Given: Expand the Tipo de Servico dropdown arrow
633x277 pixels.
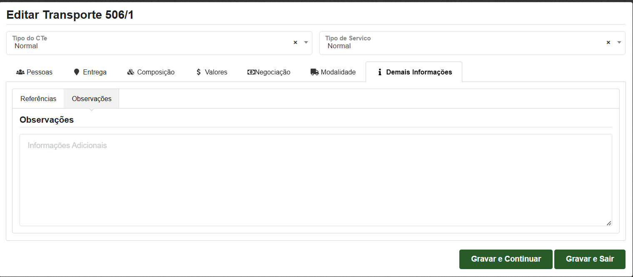Looking at the screenshot, I should (x=619, y=42).
